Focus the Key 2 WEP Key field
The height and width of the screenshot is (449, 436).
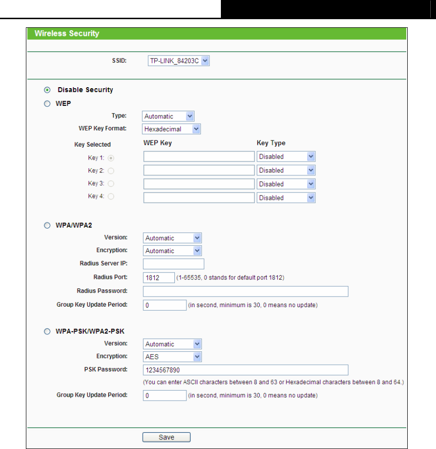[199, 171]
